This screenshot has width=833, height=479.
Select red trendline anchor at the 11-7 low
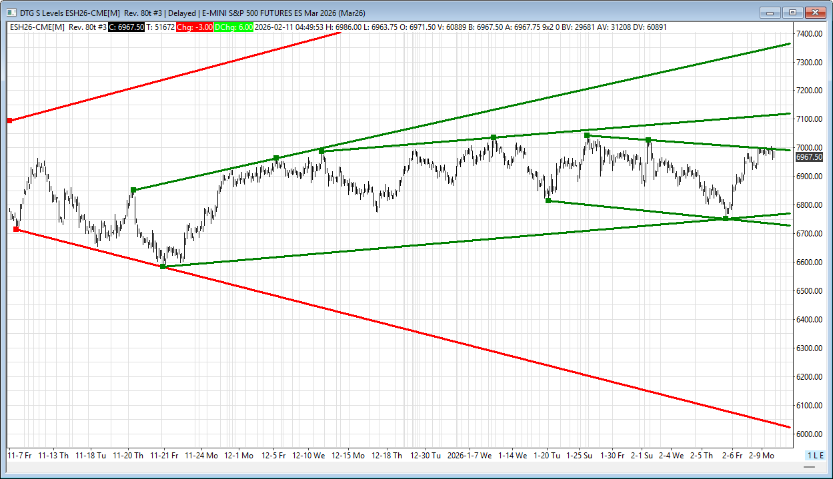16,229
